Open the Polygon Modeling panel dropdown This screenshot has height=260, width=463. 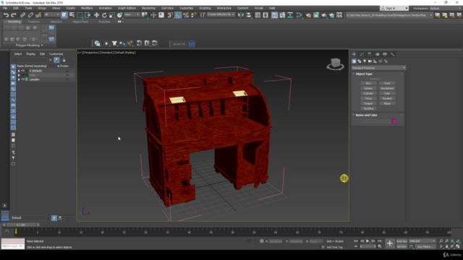29,45
